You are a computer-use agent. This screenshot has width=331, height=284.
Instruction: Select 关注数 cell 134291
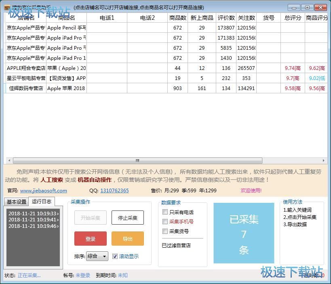tap(247, 88)
